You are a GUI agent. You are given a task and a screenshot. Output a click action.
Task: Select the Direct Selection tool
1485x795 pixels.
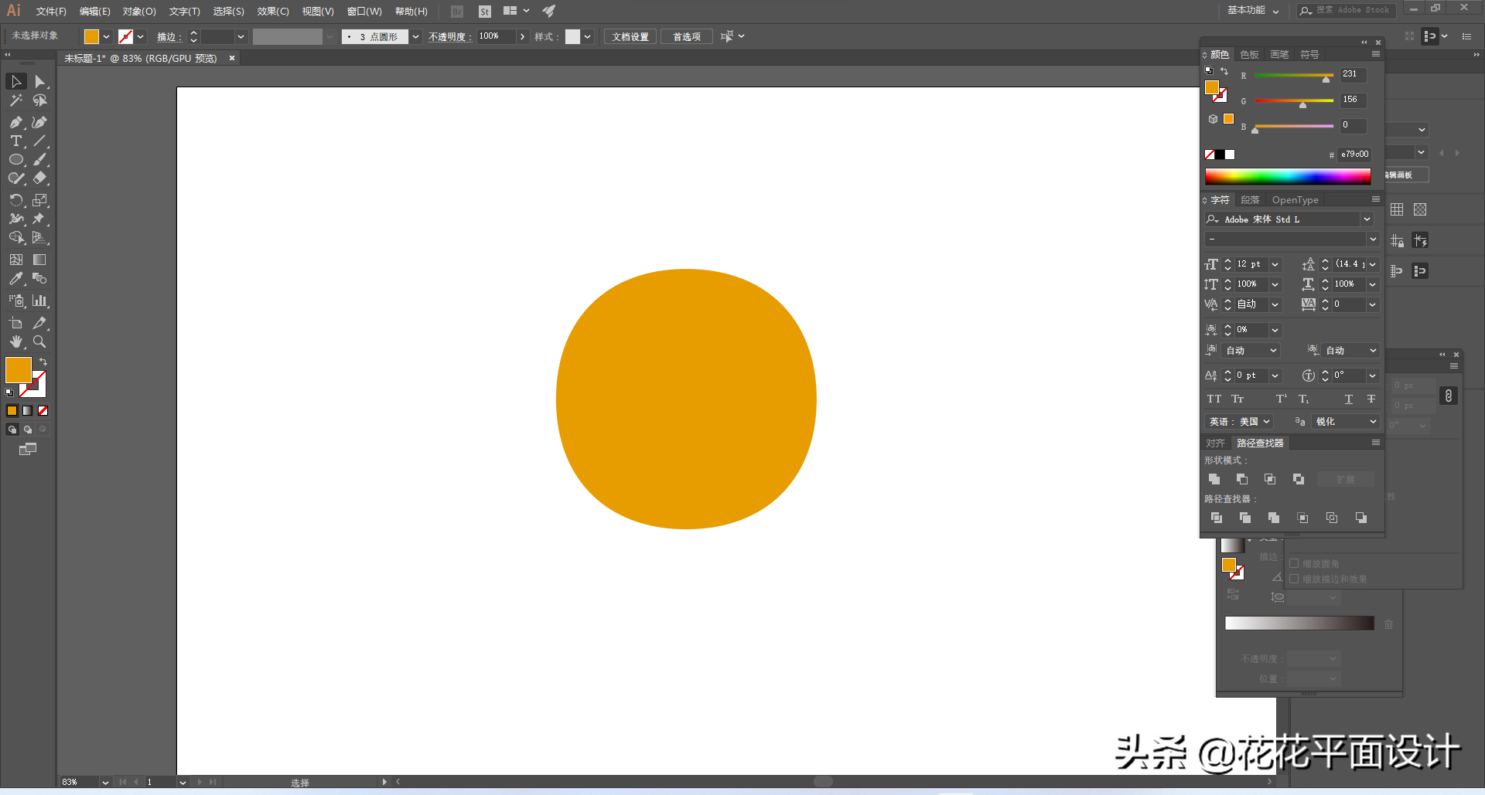point(40,82)
